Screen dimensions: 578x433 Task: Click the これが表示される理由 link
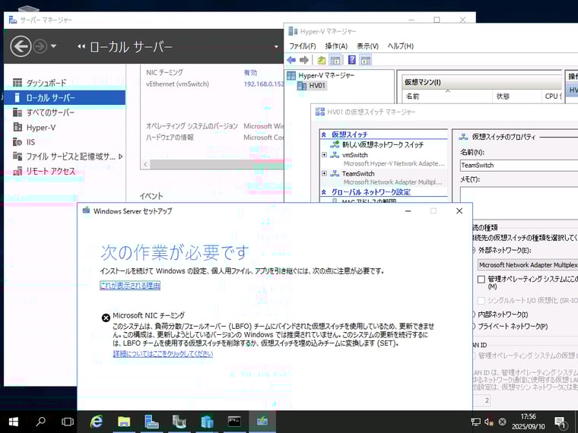[129, 286]
